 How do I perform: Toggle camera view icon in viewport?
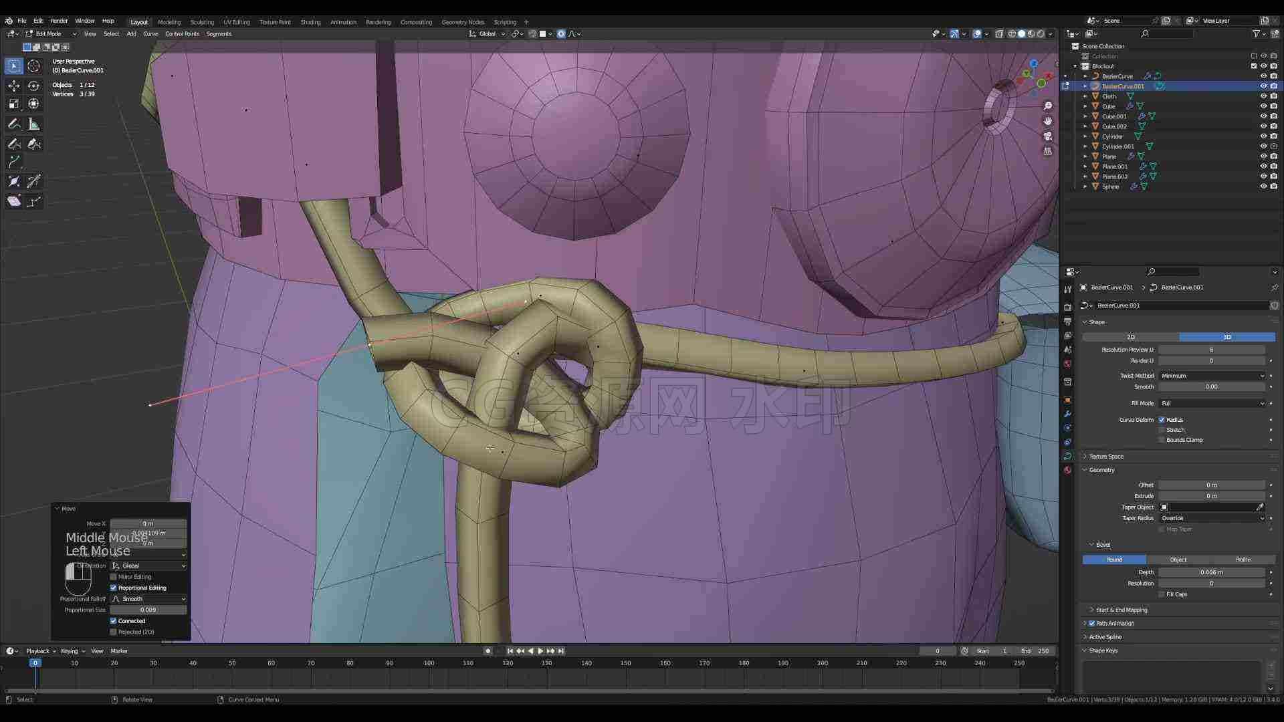click(1048, 136)
